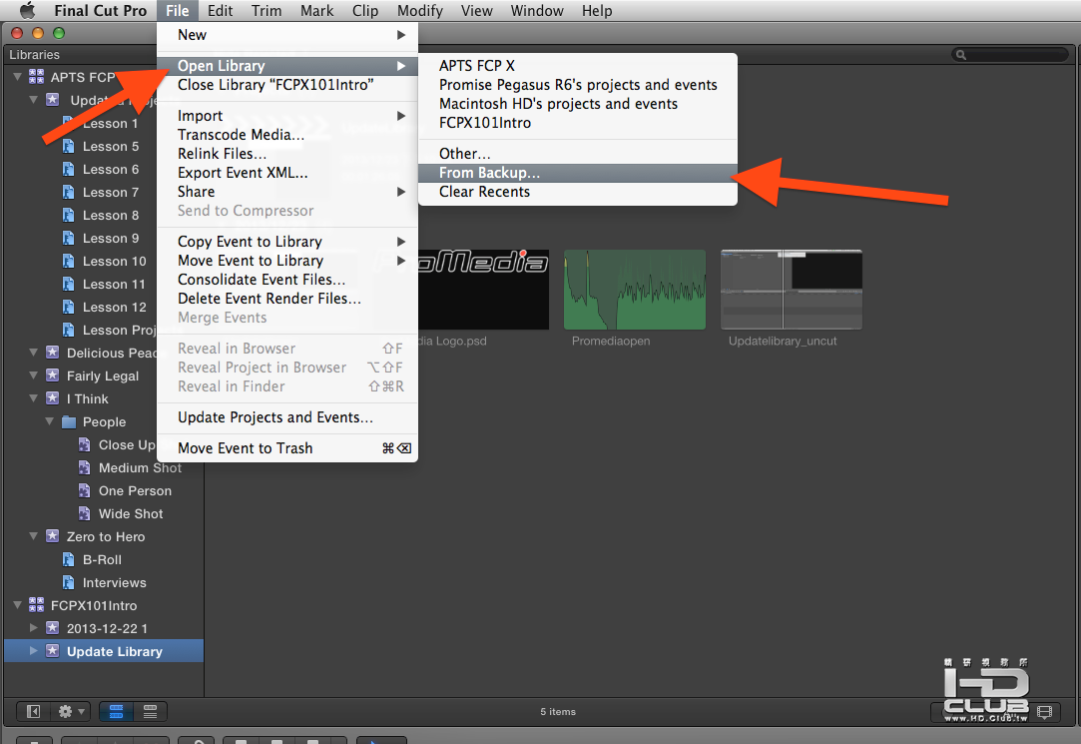The height and width of the screenshot is (744, 1081).
Task: Expand the 2013-12-22 1 event triangle
Action: [33, 627]
